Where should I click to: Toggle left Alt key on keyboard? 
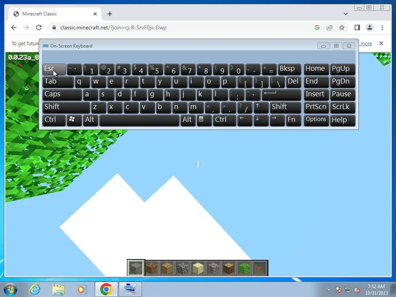[90, 121]
